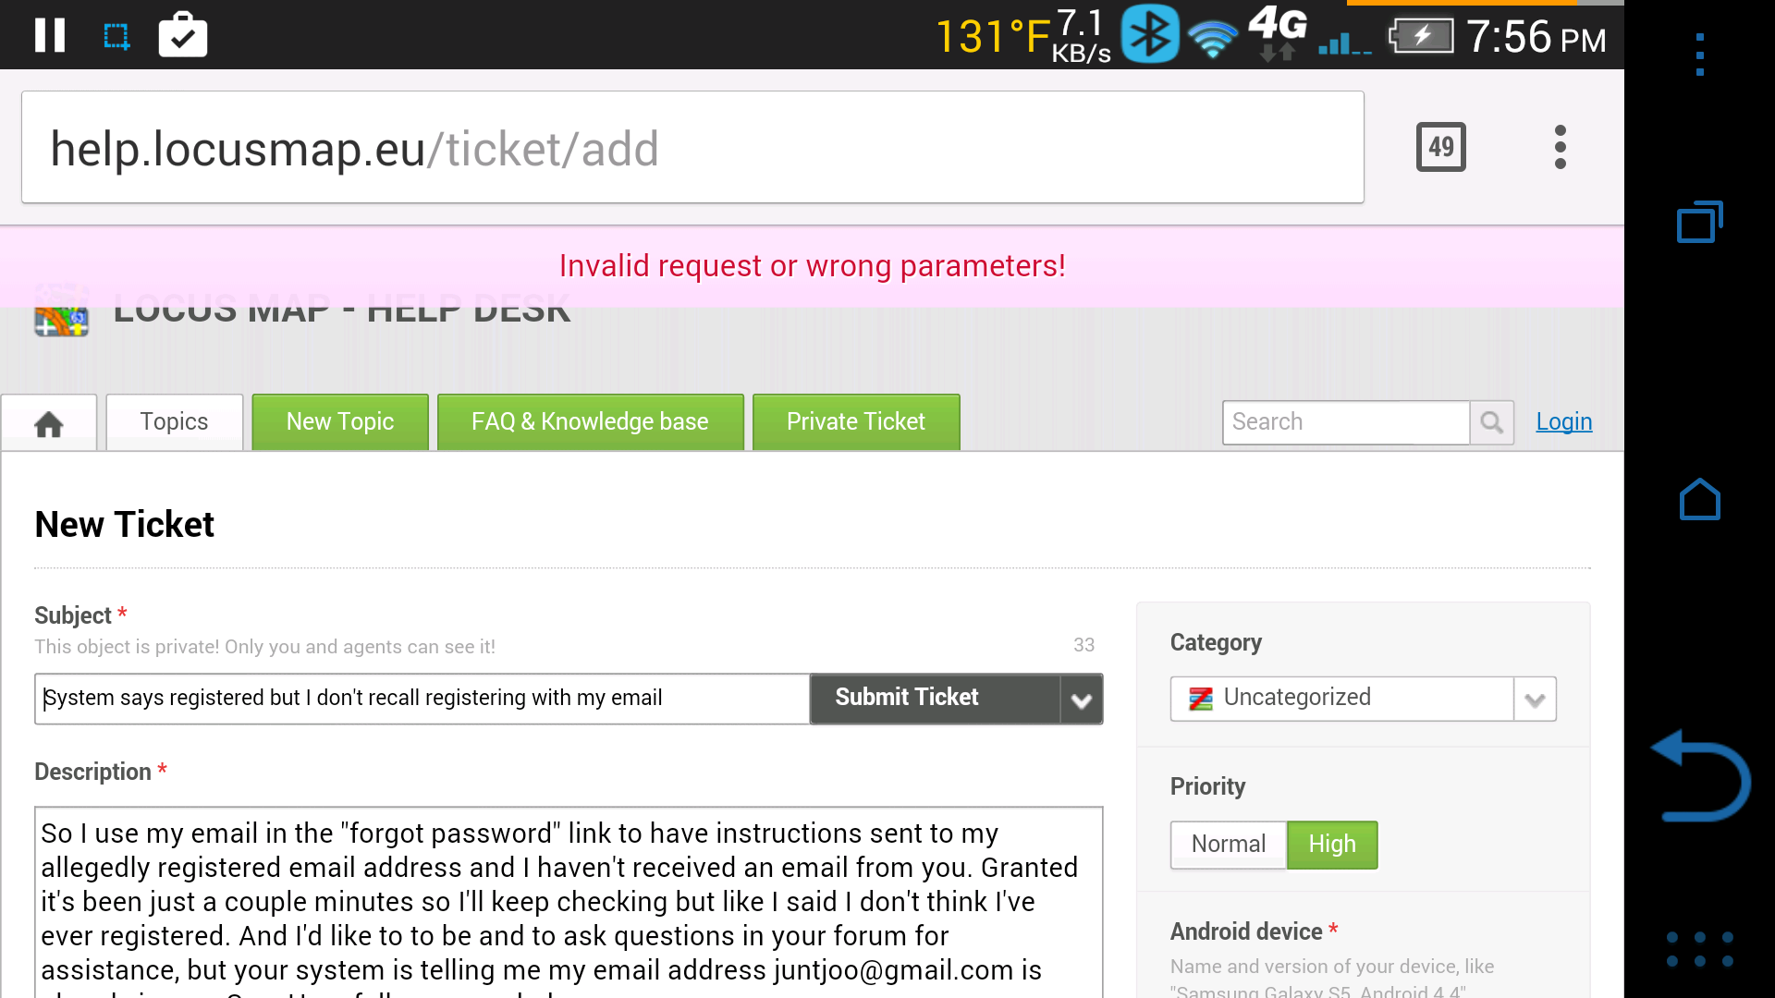Go to help desk home icon tab
Image resolution: width=1775 pixels, height=998 pixels.
coord(49,423)
